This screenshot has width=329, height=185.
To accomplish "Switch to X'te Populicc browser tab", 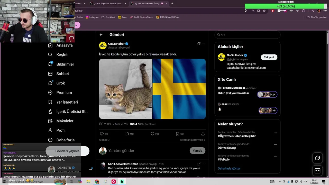I will coord(107,4).
